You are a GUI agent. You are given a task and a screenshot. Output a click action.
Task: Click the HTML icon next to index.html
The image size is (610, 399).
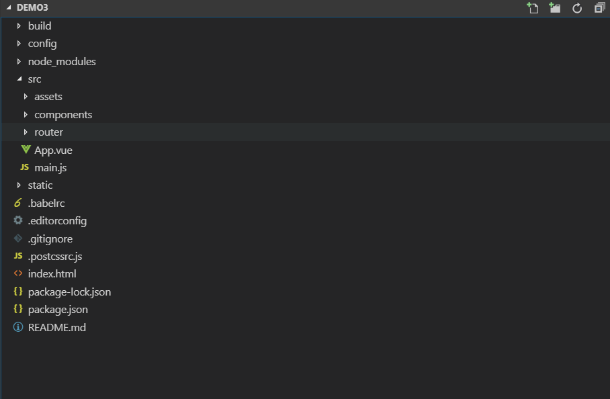coord(17,273)
